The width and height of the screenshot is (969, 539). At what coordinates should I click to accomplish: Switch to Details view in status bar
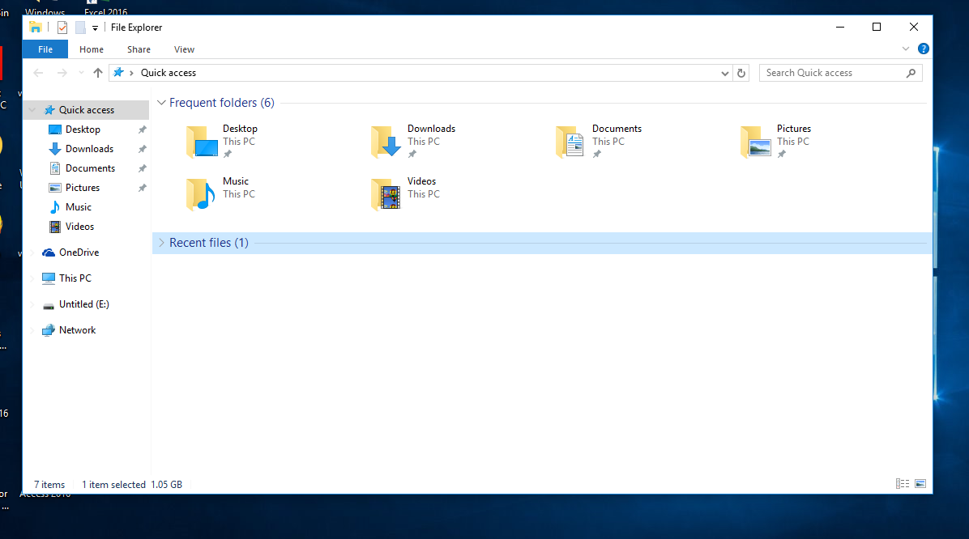click(x=902, y=484)
